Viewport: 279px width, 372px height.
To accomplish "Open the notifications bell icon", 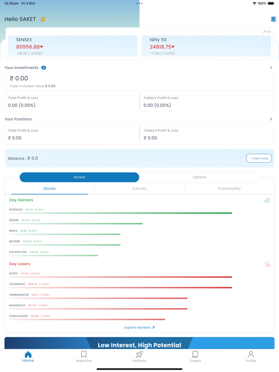I will 273,19.
